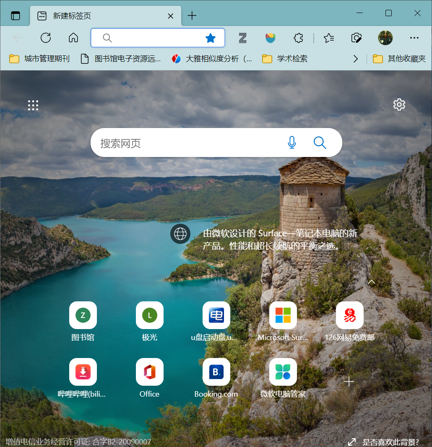This screenshot has width=432, height=447.
Task: Open 城市管理期刊 bookmark folder
Action: click(x=39, y=59)
